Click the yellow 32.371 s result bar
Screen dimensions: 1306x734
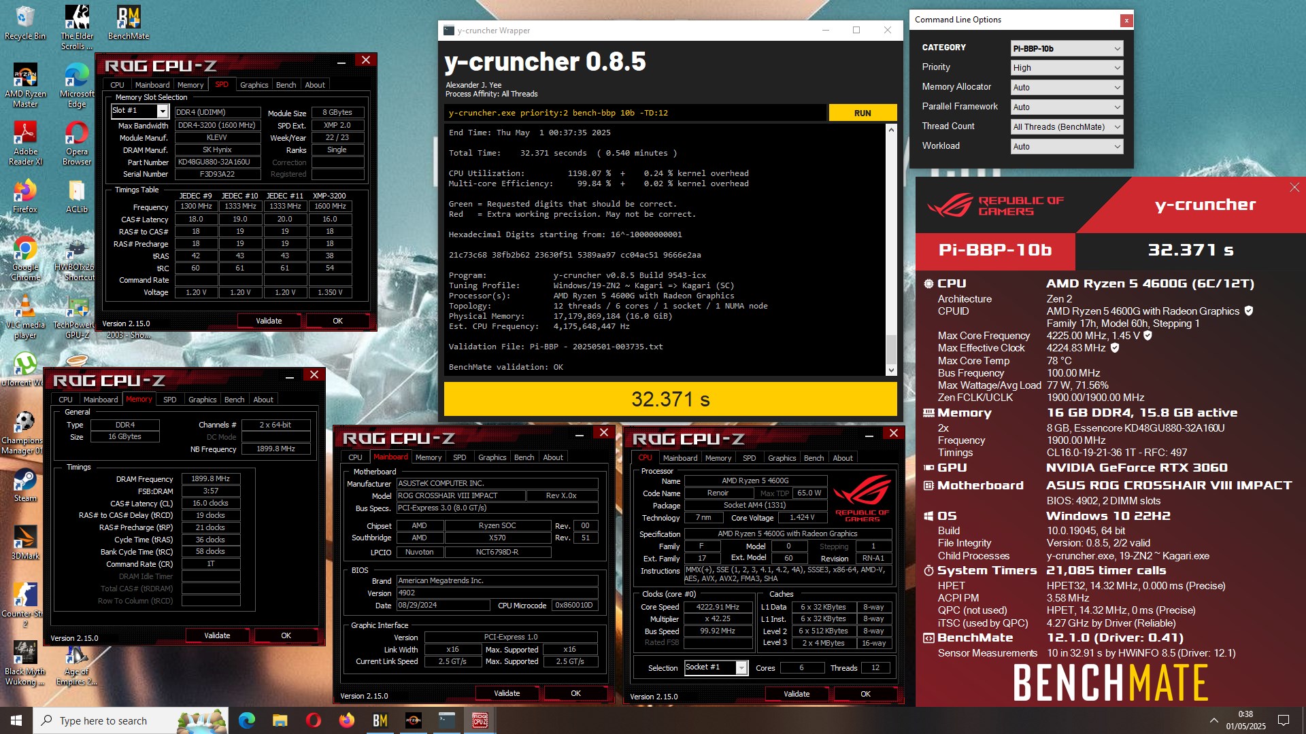pyautogui.click(x=670, y=399)
